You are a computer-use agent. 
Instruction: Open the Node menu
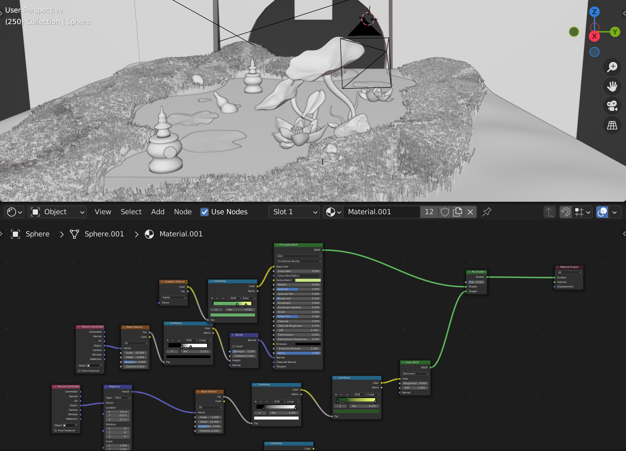coord(183,212)
